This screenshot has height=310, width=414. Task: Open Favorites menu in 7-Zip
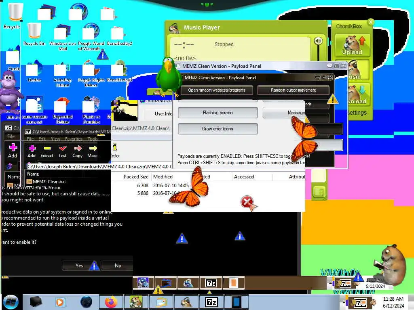pos(74,139)
